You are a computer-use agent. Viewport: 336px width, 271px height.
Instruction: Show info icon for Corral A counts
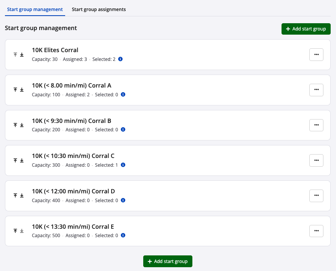point(123,95)
